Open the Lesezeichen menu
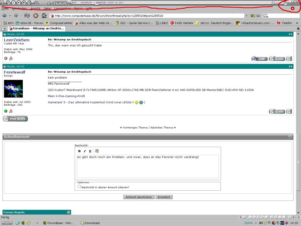This screenshot has height=226, width=301. click(x=62, y=8)
